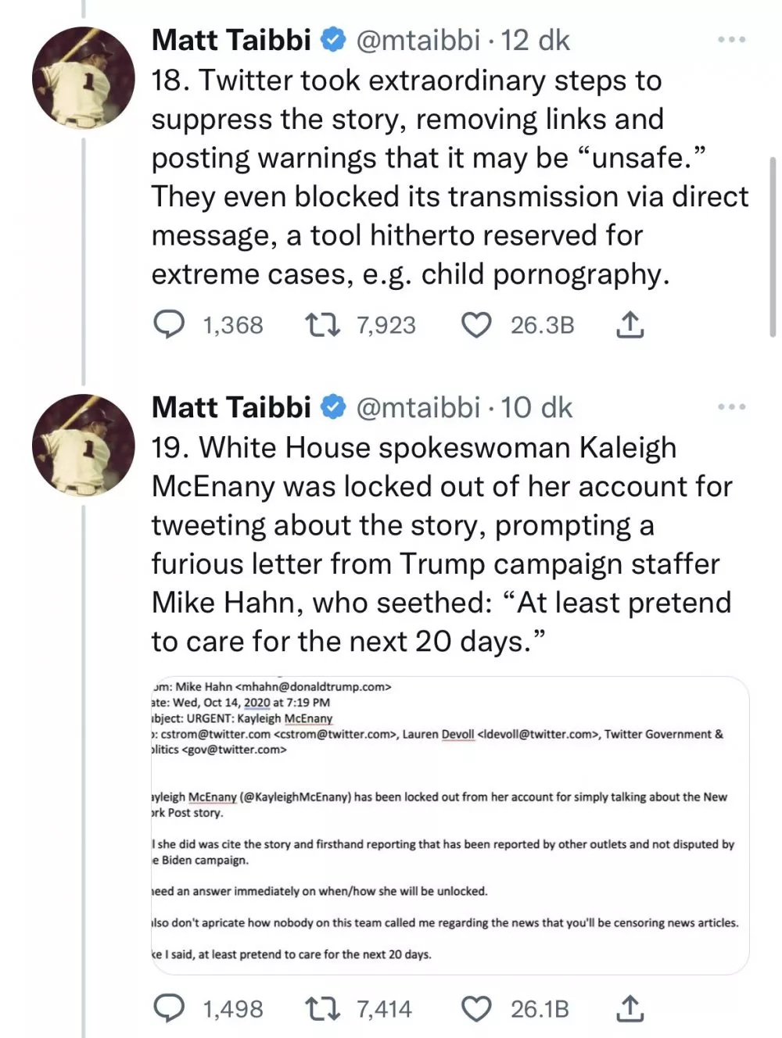Like tweet 18 with heart icon
Viewport: 782px width, 1038px height.
[x=476, y=324]
